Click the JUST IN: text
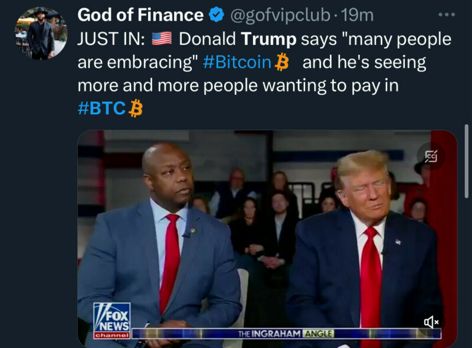The image size is (472, 348). (x=112, y=39)
